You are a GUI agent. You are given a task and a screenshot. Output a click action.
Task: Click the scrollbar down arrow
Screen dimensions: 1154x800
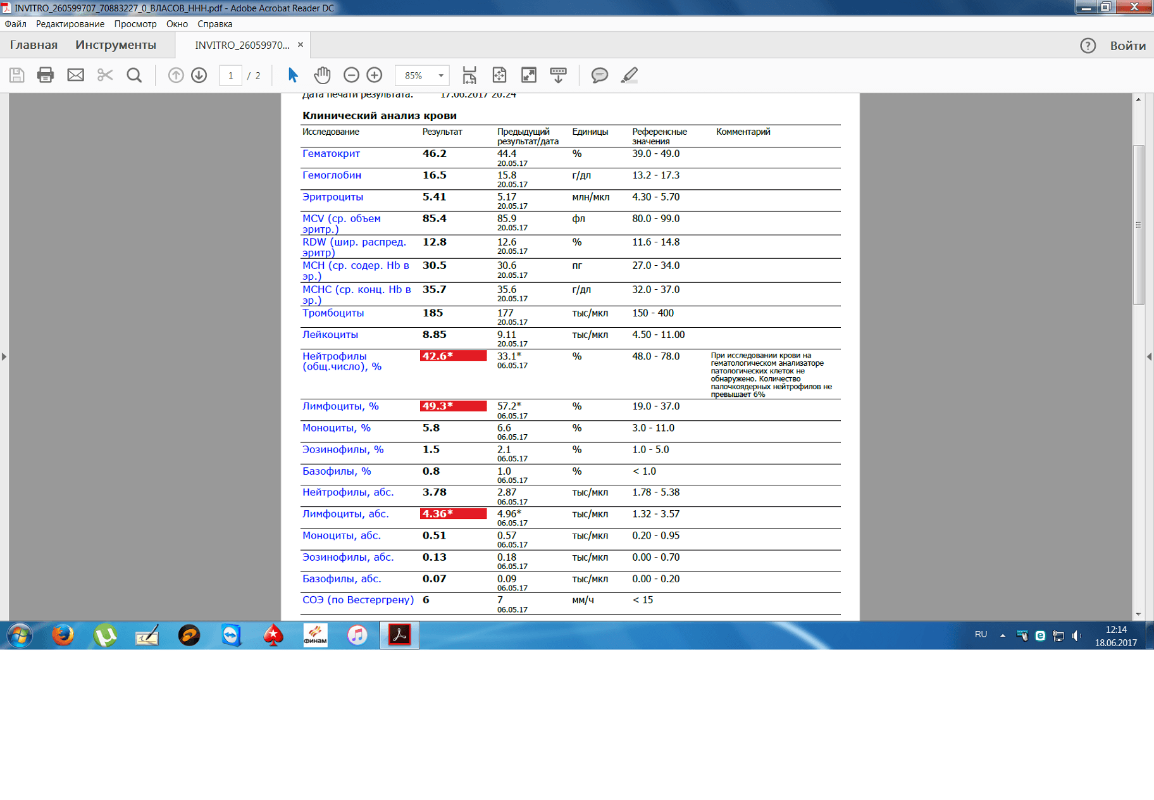point(1138,614)
